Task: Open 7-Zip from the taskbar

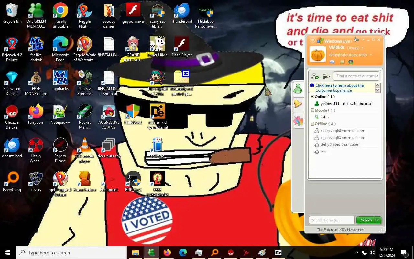Action: 278,253
